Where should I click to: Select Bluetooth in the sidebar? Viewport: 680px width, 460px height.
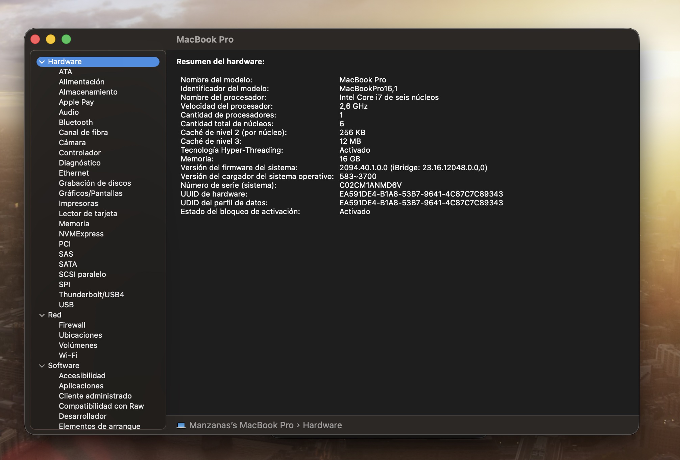[76, 122]
